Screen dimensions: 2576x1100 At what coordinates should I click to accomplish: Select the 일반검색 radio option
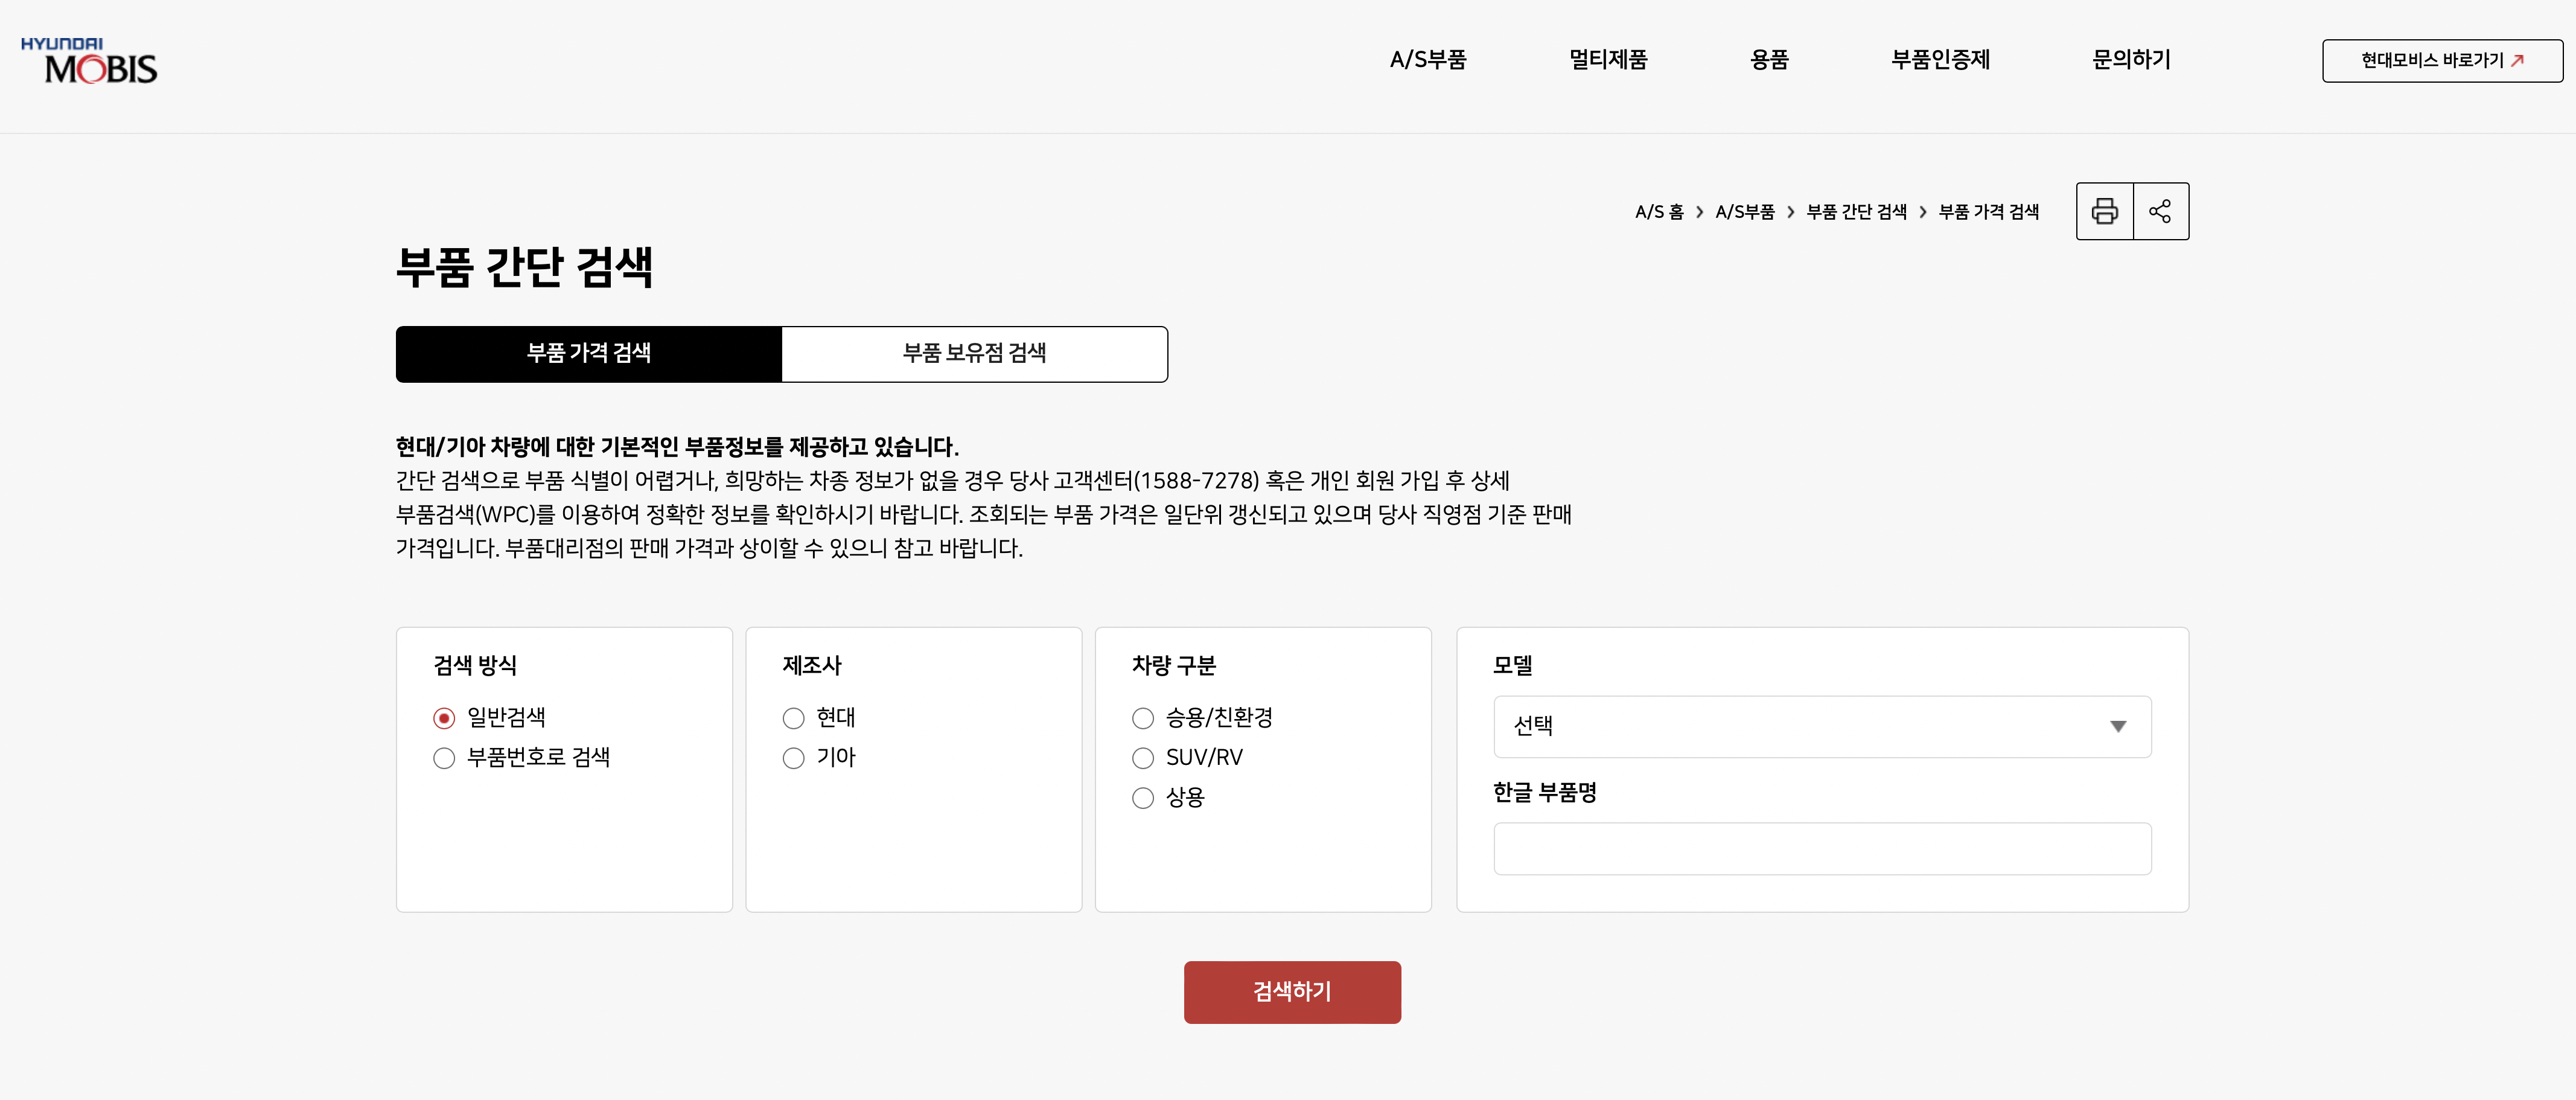[445, 717]
